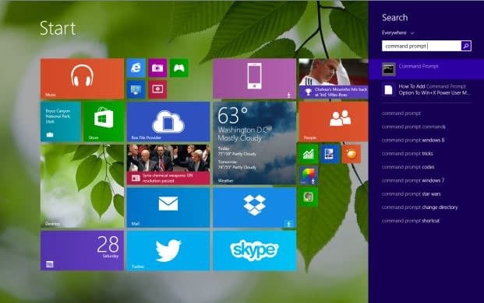
Task: Open the green Evernote small tile
Action: pyautogui.click(x=309, y=197)
